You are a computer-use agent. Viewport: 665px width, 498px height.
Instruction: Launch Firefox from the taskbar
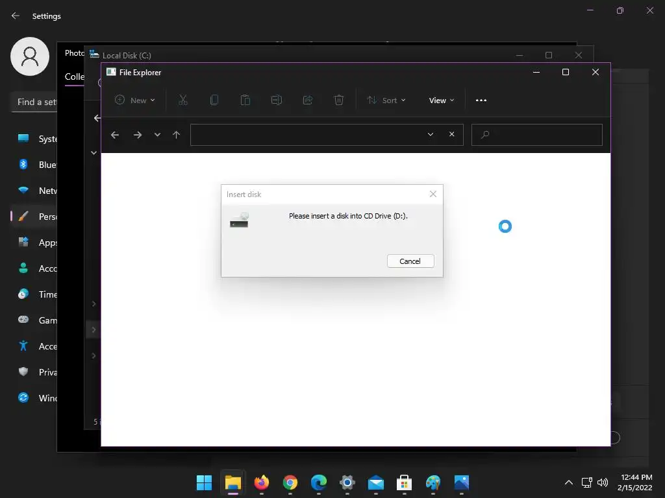[x=261, y=482]
